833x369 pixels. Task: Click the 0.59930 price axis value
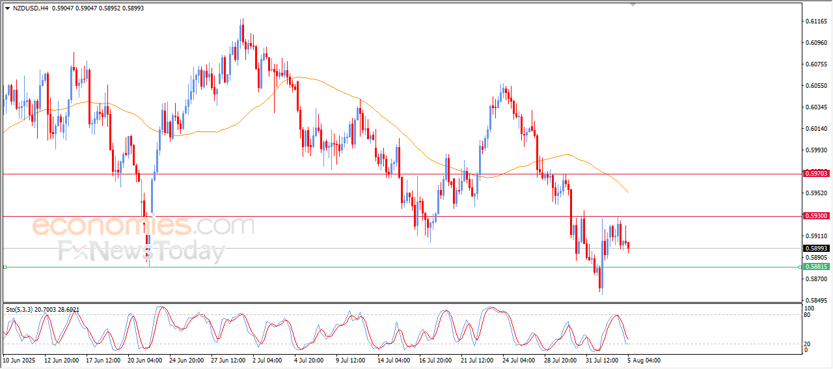816,150
